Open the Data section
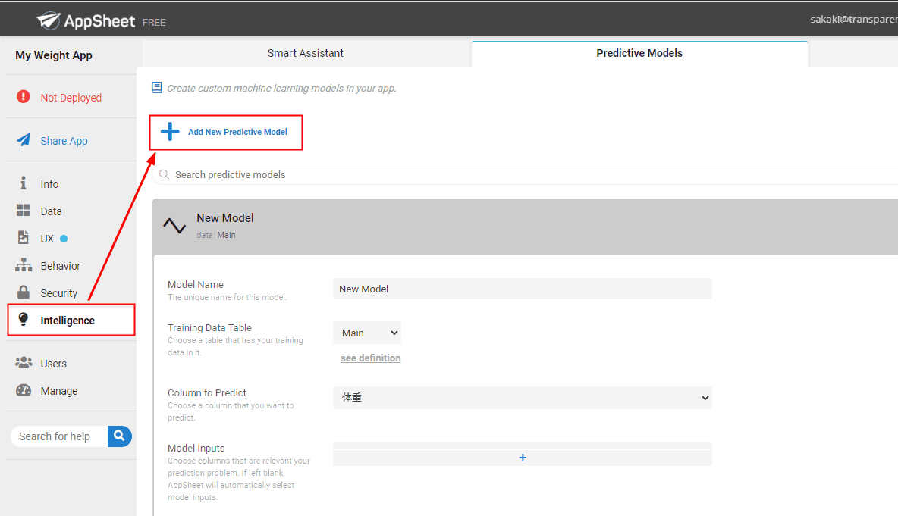Screen dimensions: 898x516 point(51,211)
